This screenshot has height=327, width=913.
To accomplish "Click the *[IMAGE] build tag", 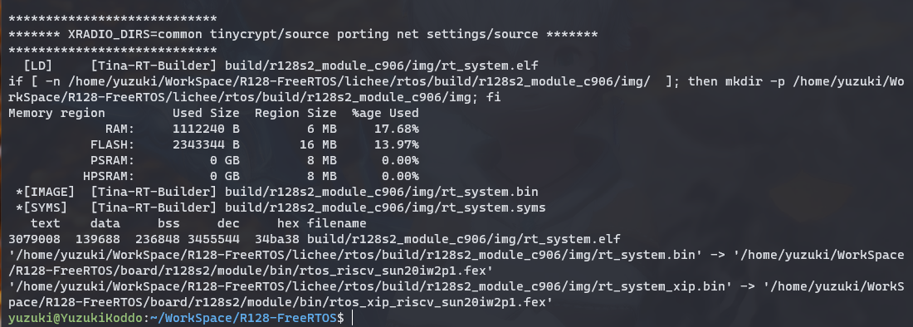I will (46, 192).
